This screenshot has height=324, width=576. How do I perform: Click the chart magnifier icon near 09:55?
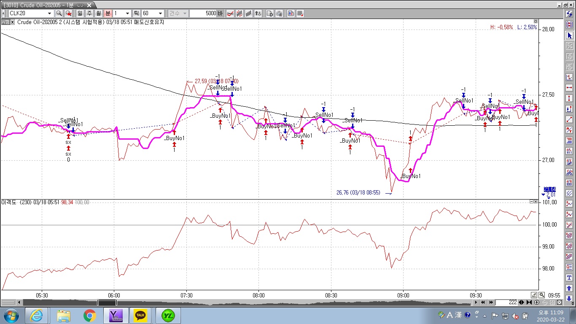pyautogui.click(x=542, y=295)
